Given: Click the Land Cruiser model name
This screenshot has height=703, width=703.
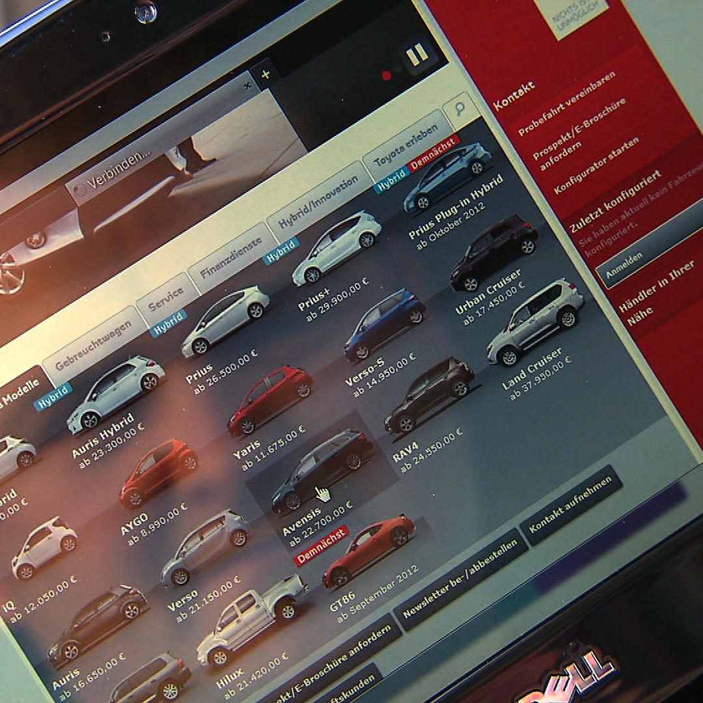Looking at the screenshot, I should tap(532, 368).
